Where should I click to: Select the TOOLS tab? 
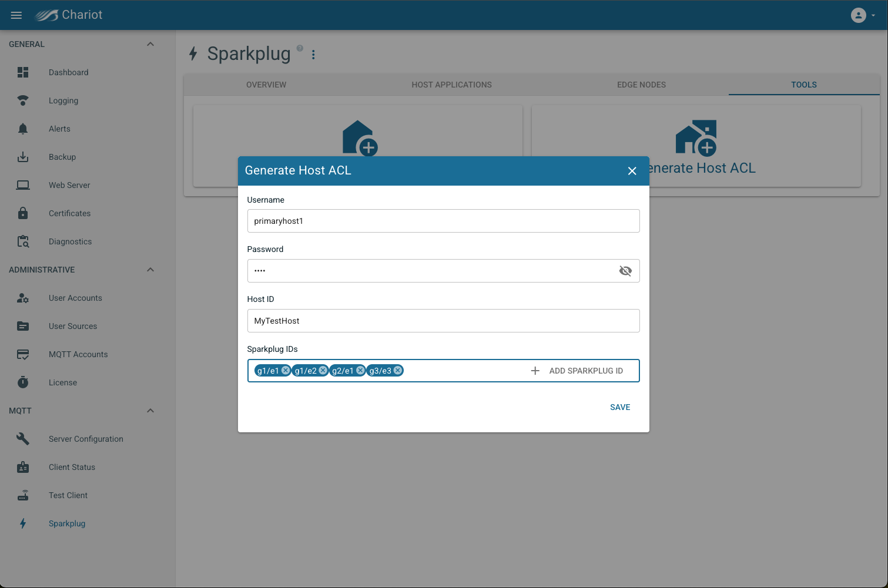coord(804,85)
